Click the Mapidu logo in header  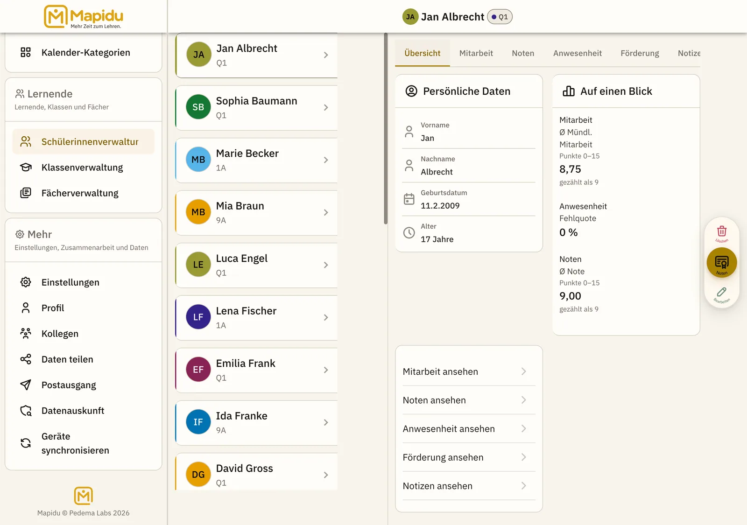[x=84, y=17]
